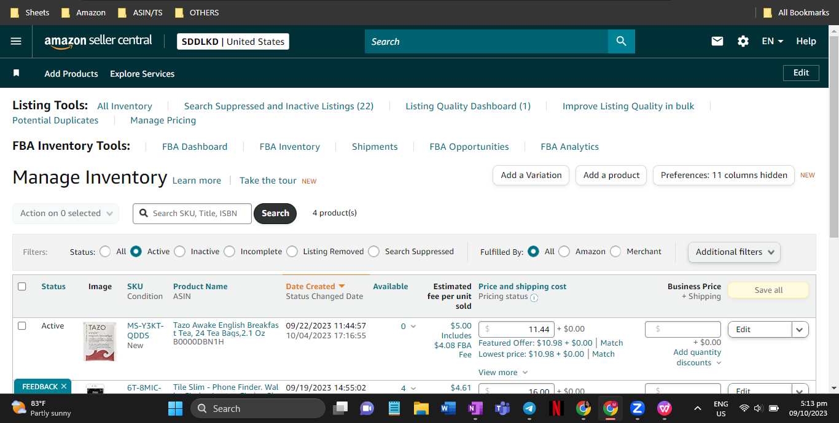Viewport: 839px width, 423px height.
Task: Open the settings gear icon
Action: [x=743, y=41]
